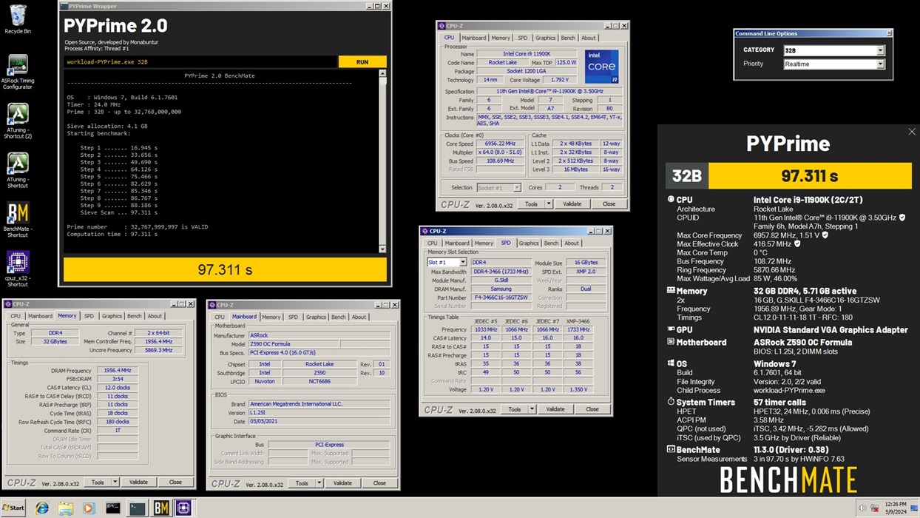Open Windows Media Player from the taskbar
Viewport: 920px width, 518px height.
(x=89, y=508)
